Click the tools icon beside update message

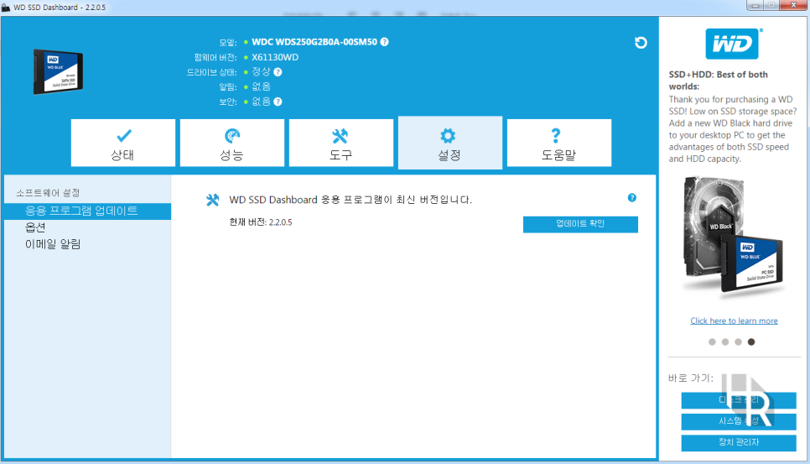pyautogui.click(x=212, y=200)
